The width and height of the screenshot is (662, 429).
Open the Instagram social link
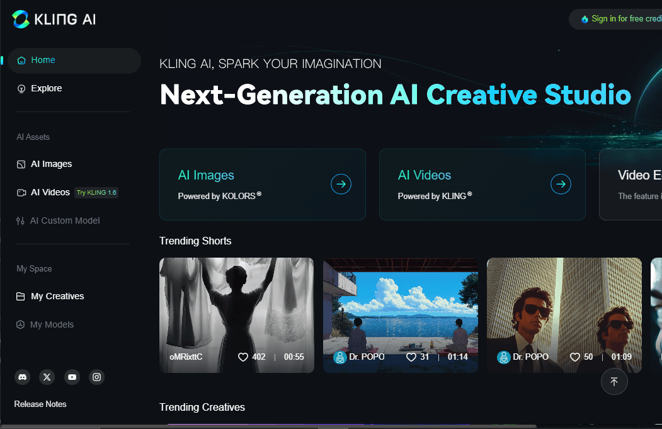(96, 377)
